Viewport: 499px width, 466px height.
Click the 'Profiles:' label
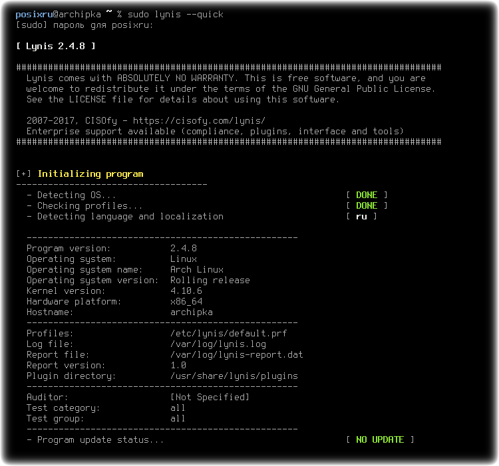tap(50, 334)
